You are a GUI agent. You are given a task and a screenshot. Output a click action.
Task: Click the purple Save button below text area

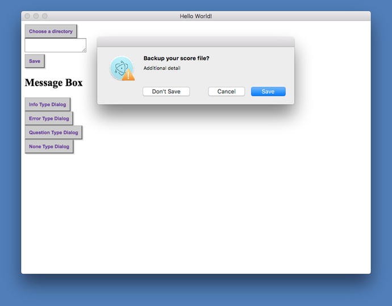pyautogui.click(x=35, y=61)
